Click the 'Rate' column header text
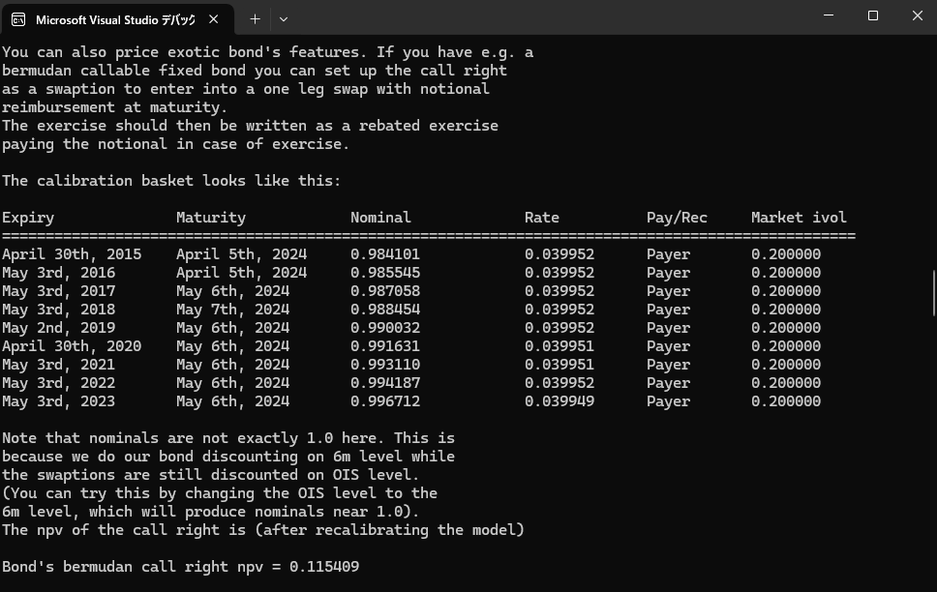 click(542, 218)
